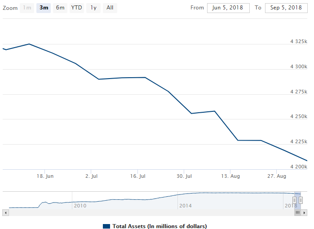Click the 4 325k axis value
The width and height of the screenshot is (314, 229).
coord(299,41)
